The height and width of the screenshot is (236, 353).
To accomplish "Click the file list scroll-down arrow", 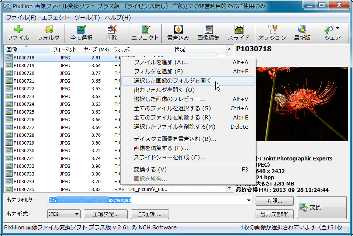I will click(229, 188).
